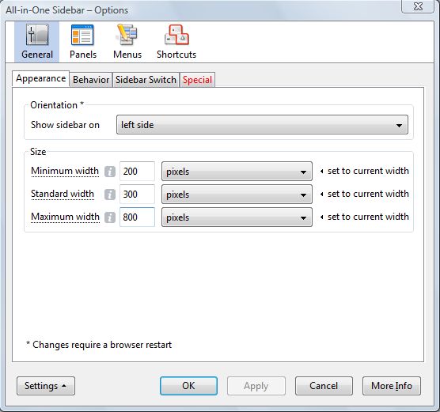Image resolution: width=440 pixels, height=412 pixels.
Task: Click the OK button
Action: click(x=188, y=386)
